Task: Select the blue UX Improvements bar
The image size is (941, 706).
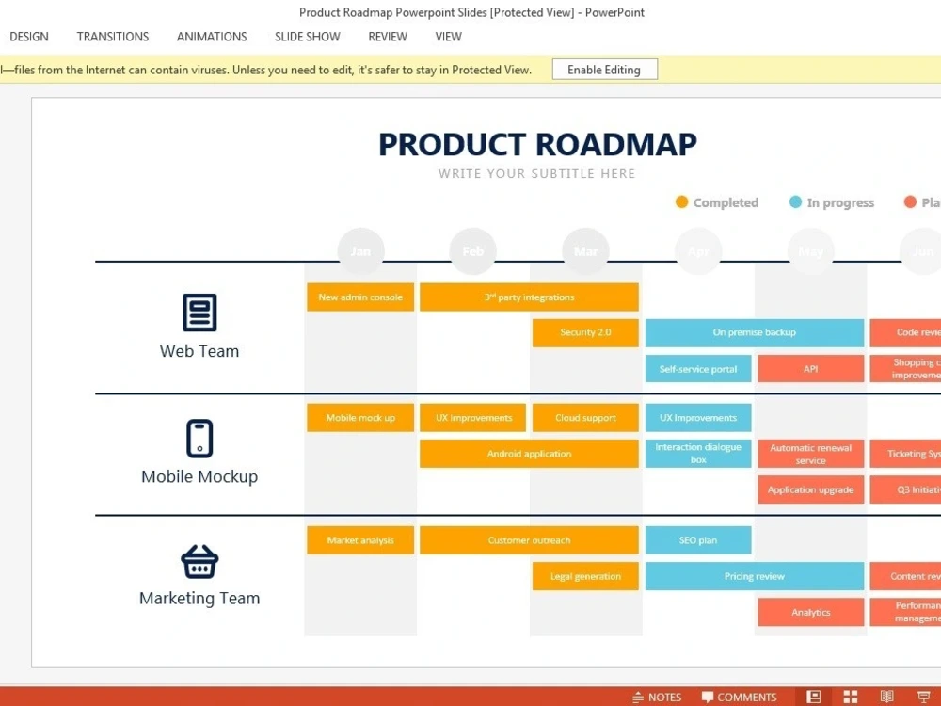Action: click(698, 418)
